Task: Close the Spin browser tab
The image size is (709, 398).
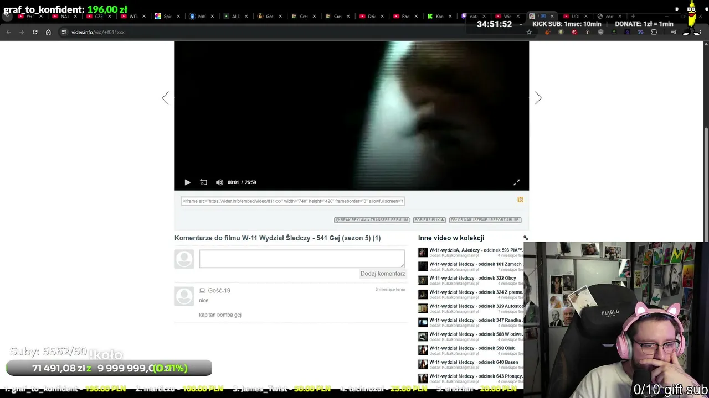Action: [179, 17]
